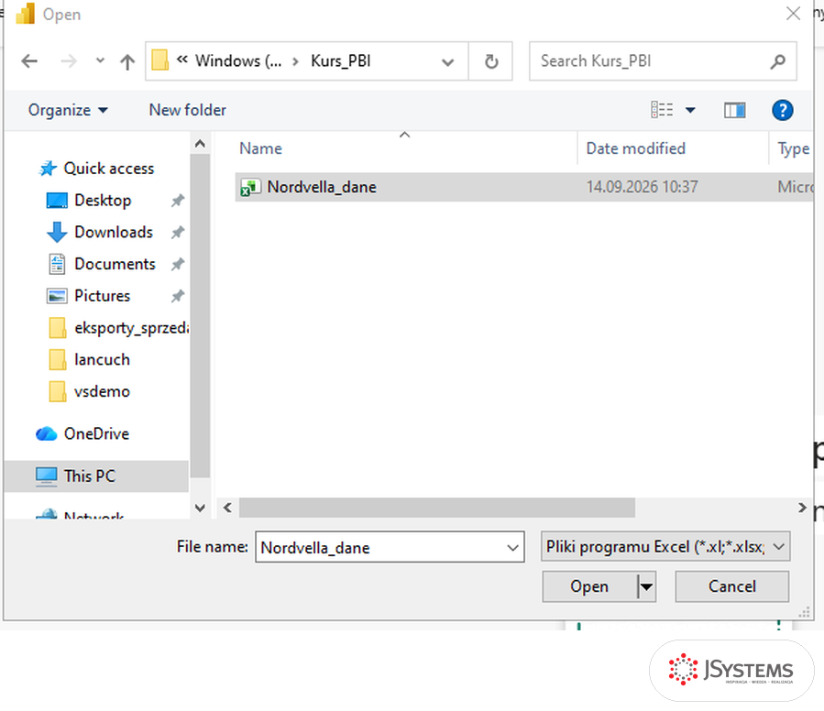The width and height of the screenshot is (824, 711).
Task: Click Windows segment in address path
Action: click(238, 61)
